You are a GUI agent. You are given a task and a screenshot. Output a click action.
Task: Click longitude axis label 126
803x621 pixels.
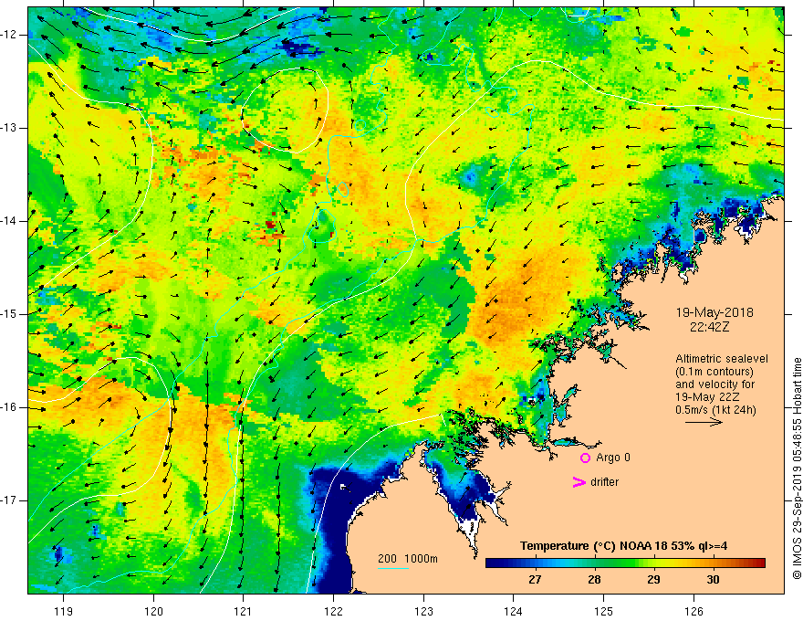coord(693,612)
